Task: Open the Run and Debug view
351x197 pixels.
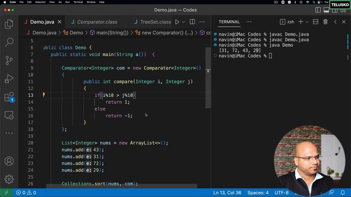Action: (9, 79)
